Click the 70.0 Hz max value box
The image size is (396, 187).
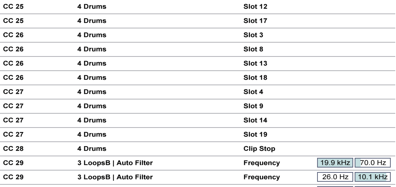[373, 163]
